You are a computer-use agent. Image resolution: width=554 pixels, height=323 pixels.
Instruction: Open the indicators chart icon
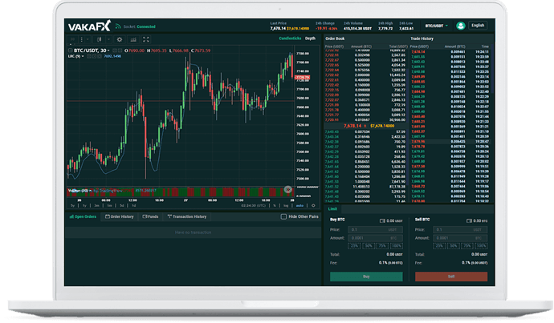tap(133, 39)
